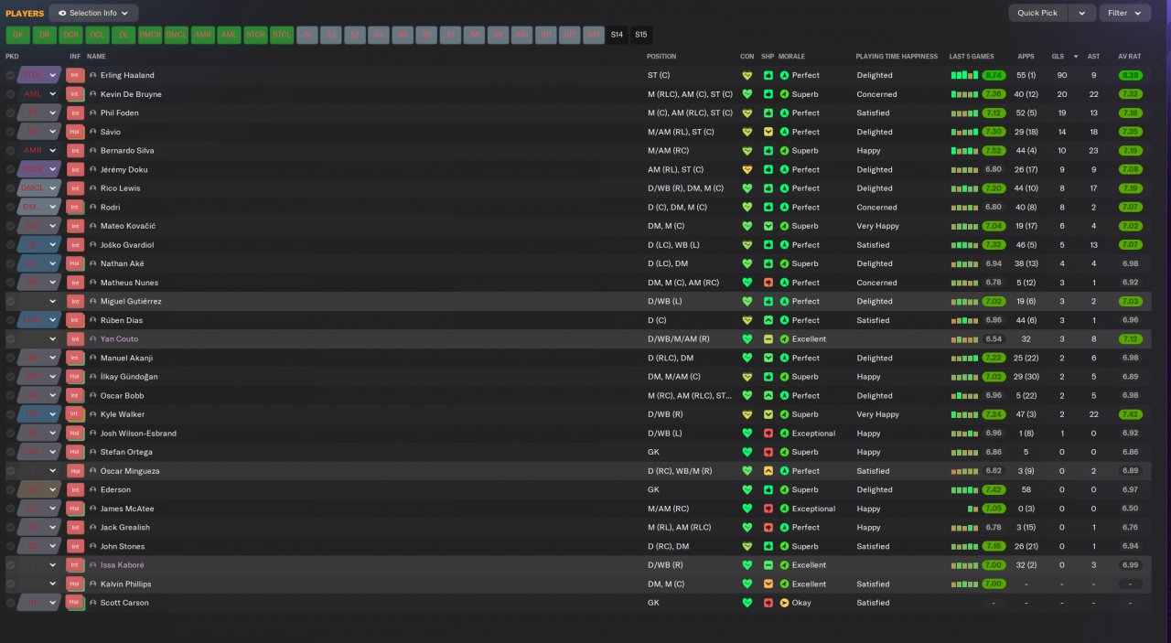Click Mateo Kovačić's superb morale icon

(784, 226)
